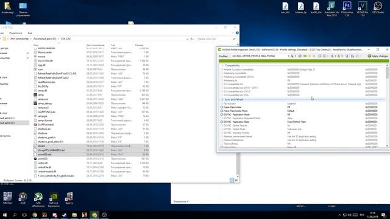Click the scroll-up arrow in Profile Inspector list

(x=388, y=65)
